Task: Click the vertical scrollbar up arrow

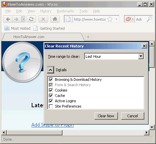Action: click(152, 44)
